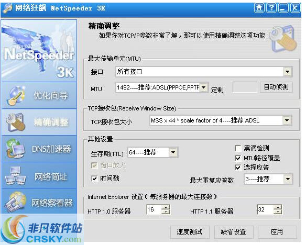Increase HTTP 1.1 服务器 connections with up arrow
This screenshot has height=245, width=306.
click(x=278, y=207)
